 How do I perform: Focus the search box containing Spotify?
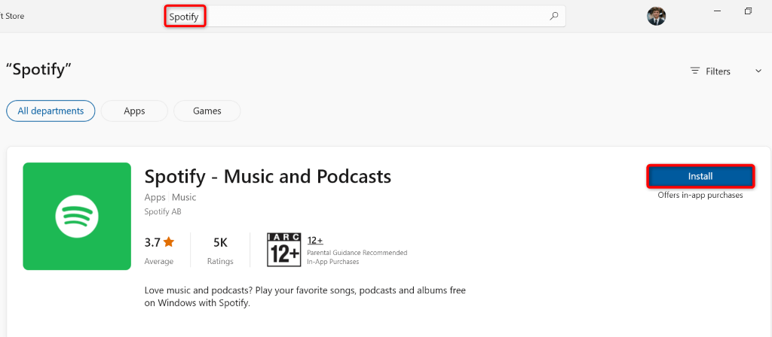point(362,16)
